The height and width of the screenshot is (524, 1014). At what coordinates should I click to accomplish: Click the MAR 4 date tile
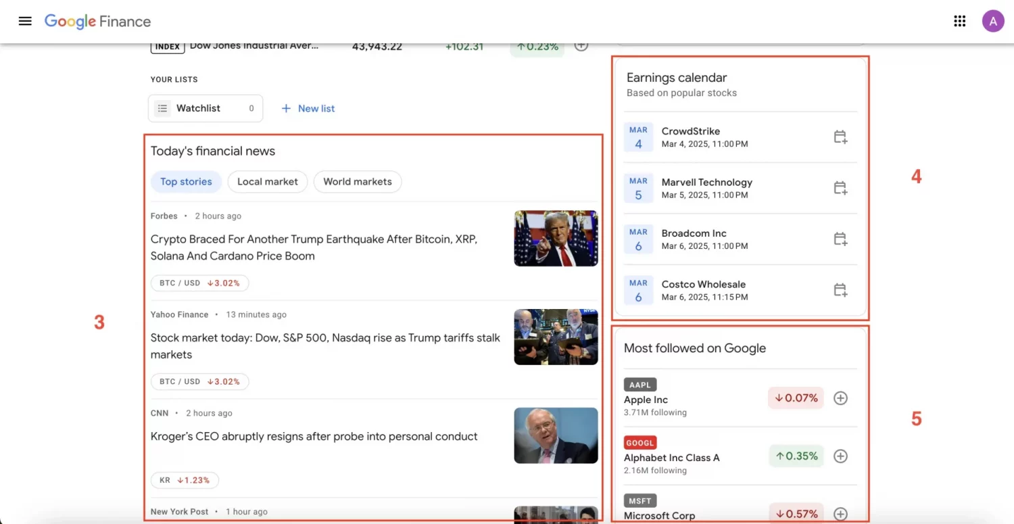click(638, 137)
